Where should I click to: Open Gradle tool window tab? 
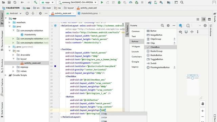pos(215,17)
